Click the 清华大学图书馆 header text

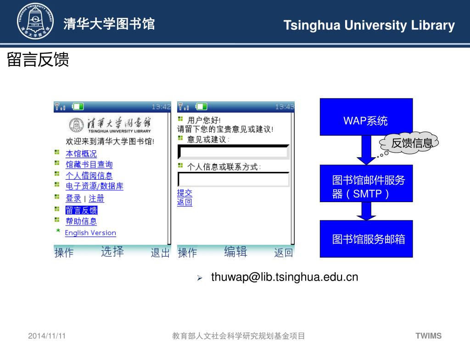click(109, 24)
